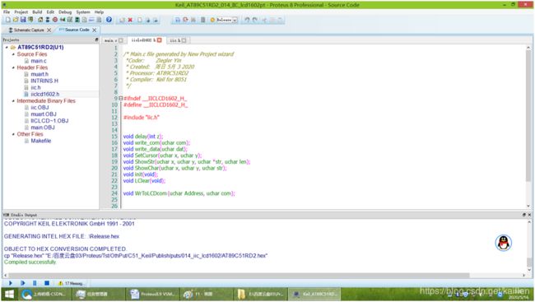Screen dimensions: 535x302
Task: Select main.c in project tree
Action: (x=39, y=61)
